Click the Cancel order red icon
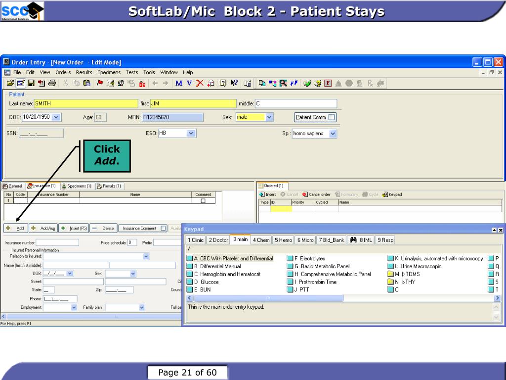This screenshot has width=506, height=380. (304, 194)
